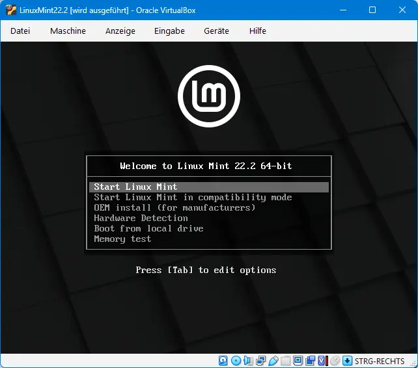Click the USB devices status icon
Image resolution: width=418 pixels, height=368 pixels.
[x=273, y=361]
